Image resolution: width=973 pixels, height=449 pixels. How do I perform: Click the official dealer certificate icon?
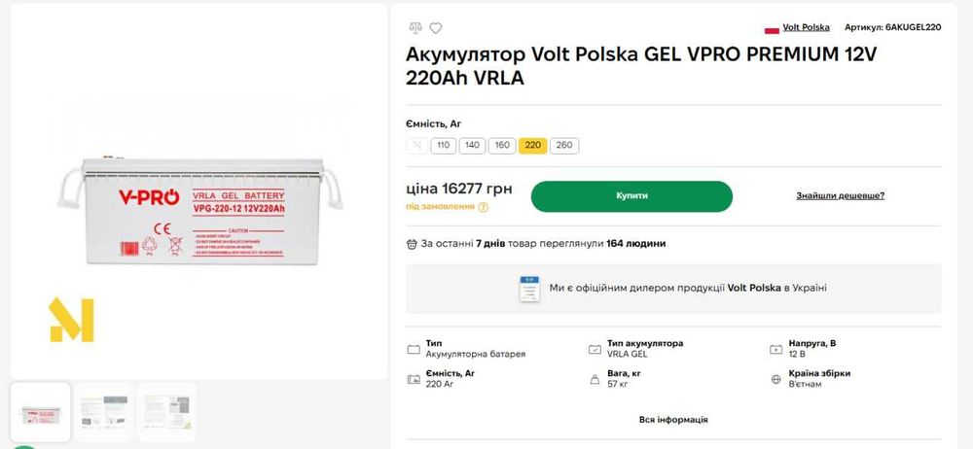pyautogui.click(x=529, y=289)
